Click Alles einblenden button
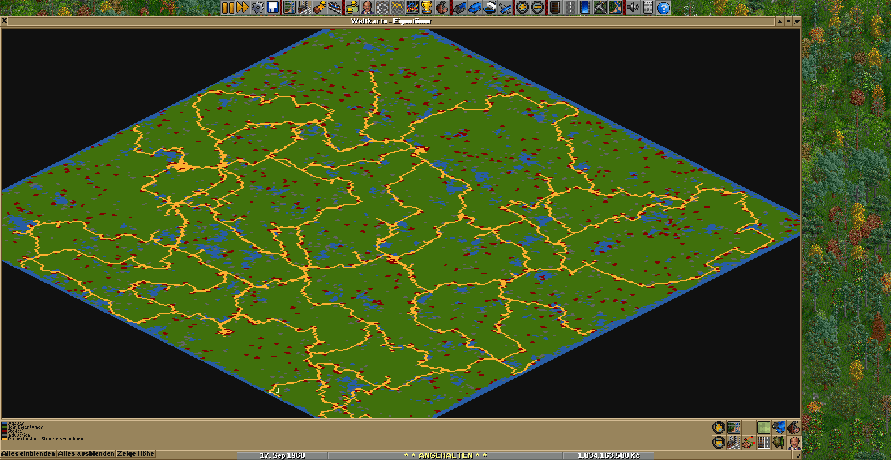 [x=28, y=454]
